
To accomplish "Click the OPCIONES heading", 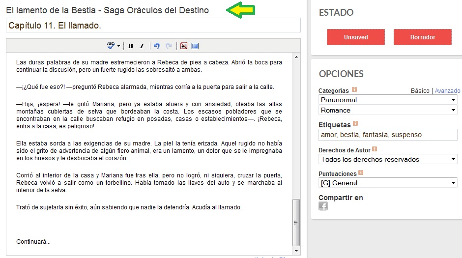I will tap(341, 74).
